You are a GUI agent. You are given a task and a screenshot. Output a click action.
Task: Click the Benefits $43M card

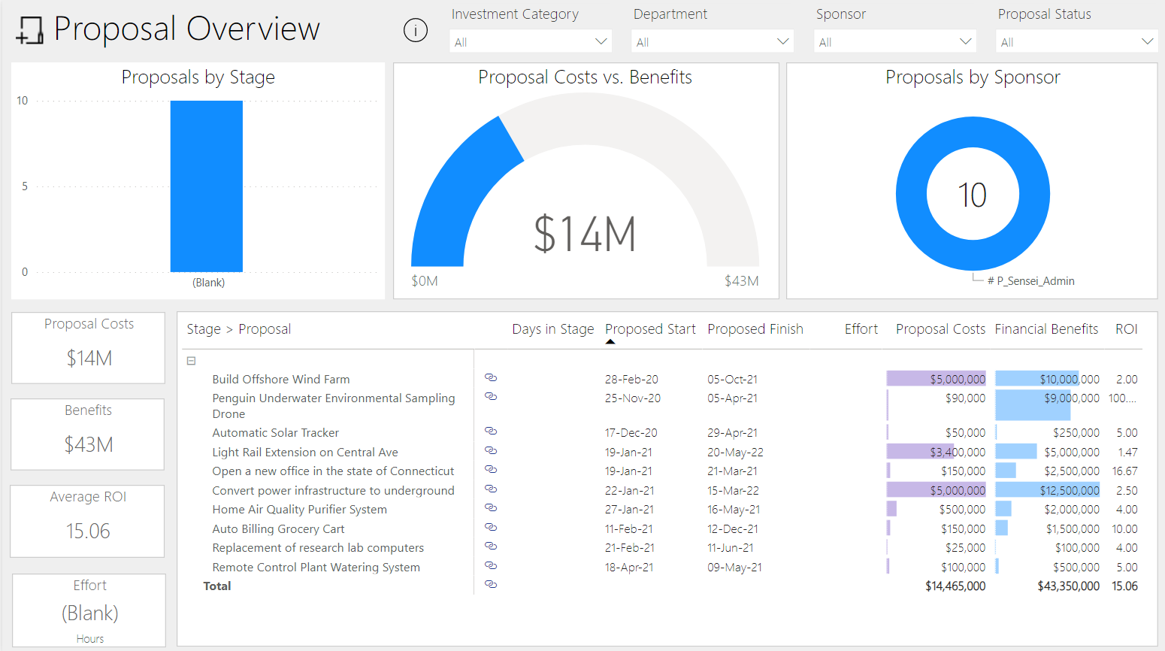click(x=88, y=435)
